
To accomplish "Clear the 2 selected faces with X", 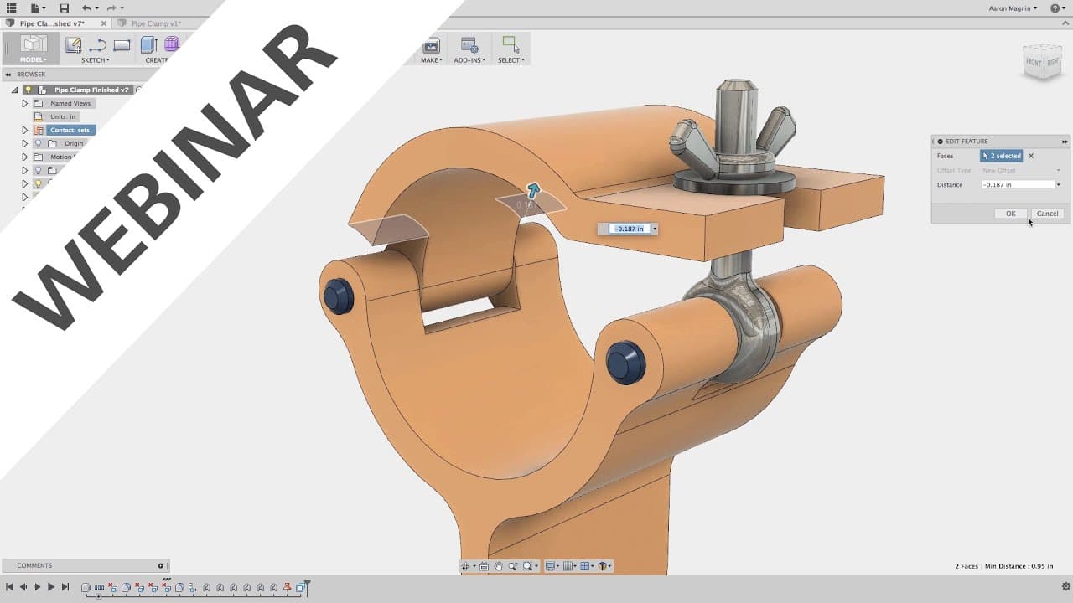I will [x=1031, y=156].
